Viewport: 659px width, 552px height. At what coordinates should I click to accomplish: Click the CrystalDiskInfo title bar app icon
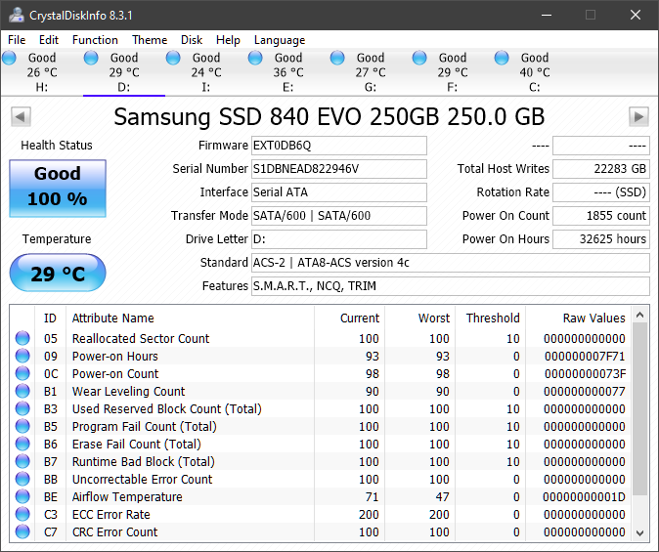tap(17, 15)
